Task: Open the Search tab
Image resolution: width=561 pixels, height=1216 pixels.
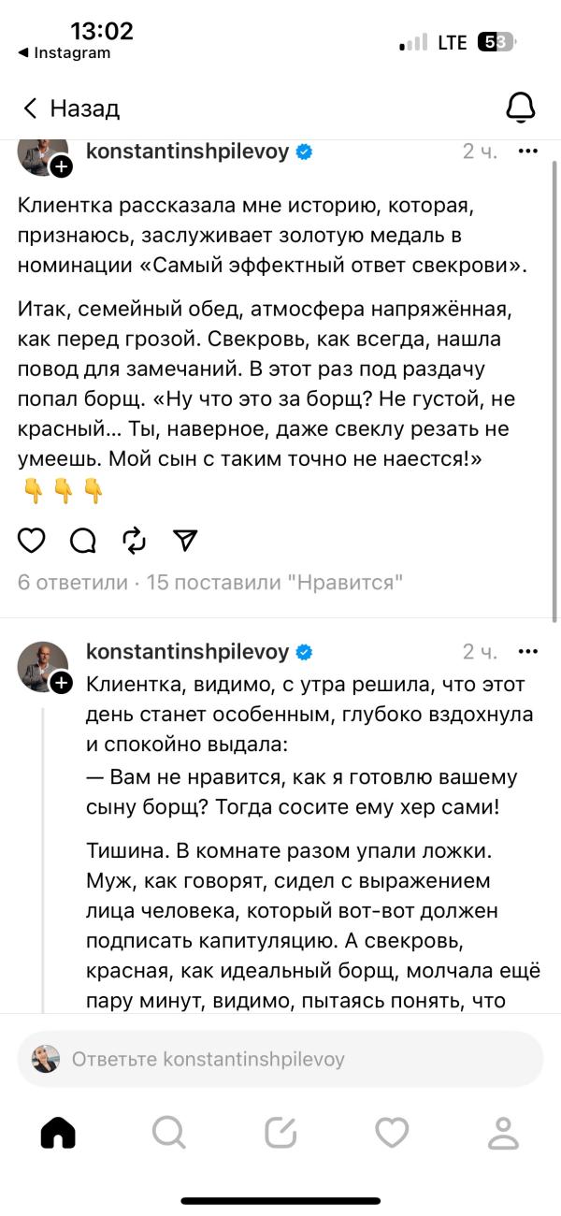Action: 168,1133
